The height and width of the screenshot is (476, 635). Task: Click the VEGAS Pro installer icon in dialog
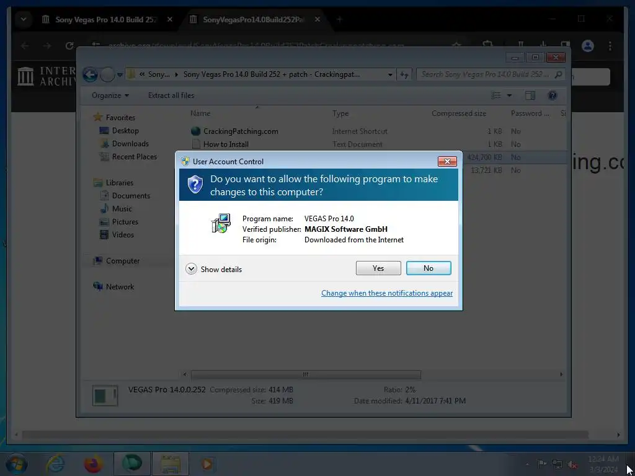pyautogui.click(x=221, y=223)
